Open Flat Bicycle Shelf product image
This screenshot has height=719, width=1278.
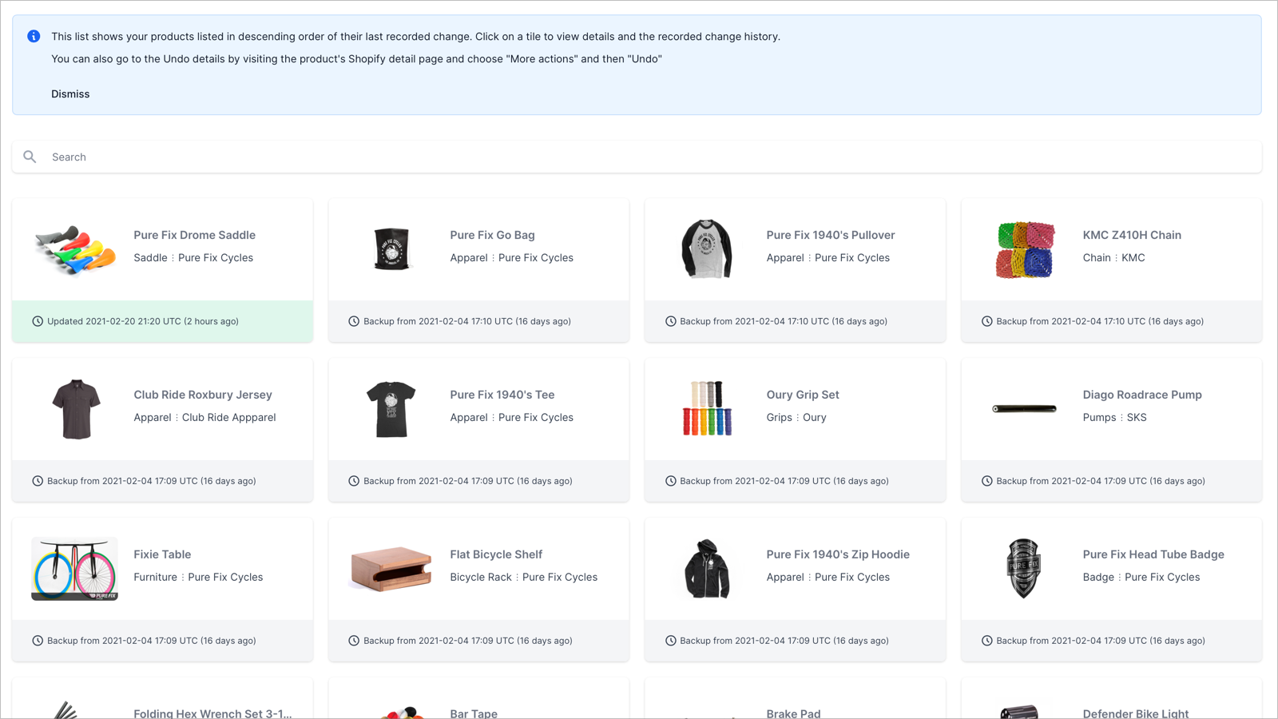click(x=391, y=569)
